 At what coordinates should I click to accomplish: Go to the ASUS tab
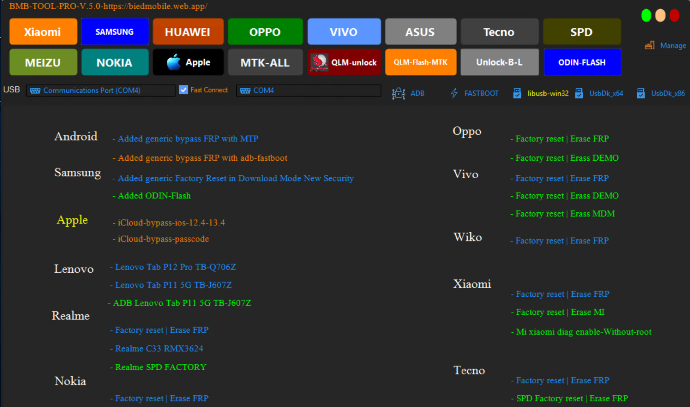tap(420, 32)
